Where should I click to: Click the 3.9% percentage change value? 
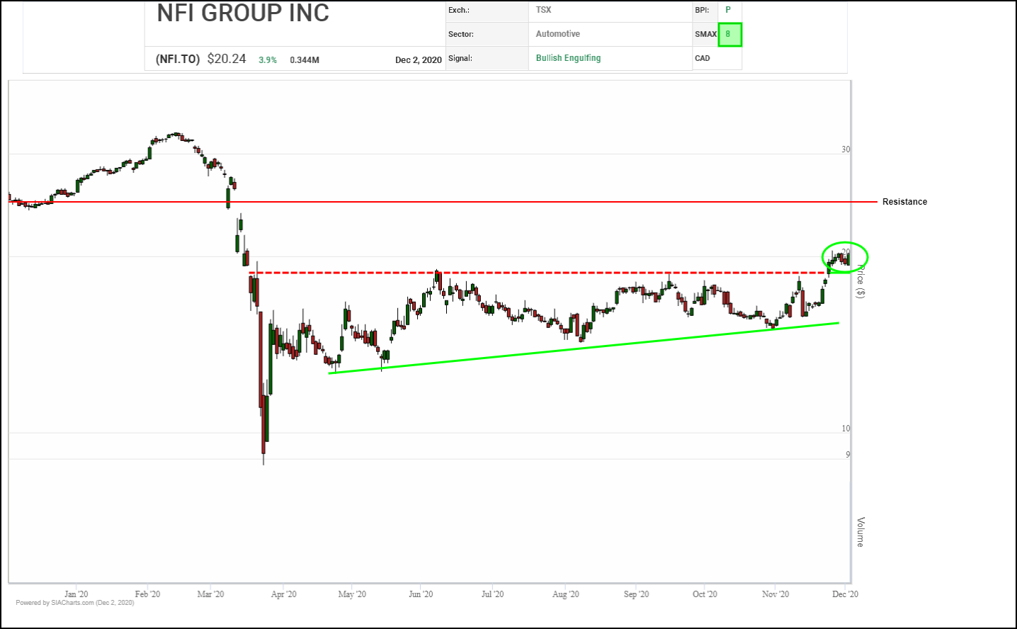pyautogui.click(x=268, y=60)
